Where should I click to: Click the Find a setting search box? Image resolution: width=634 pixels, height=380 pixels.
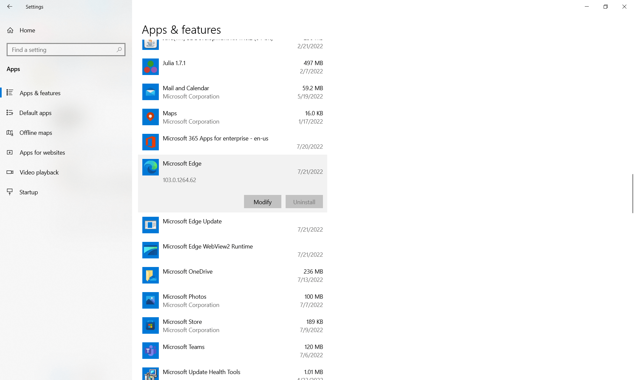point(63,50)
